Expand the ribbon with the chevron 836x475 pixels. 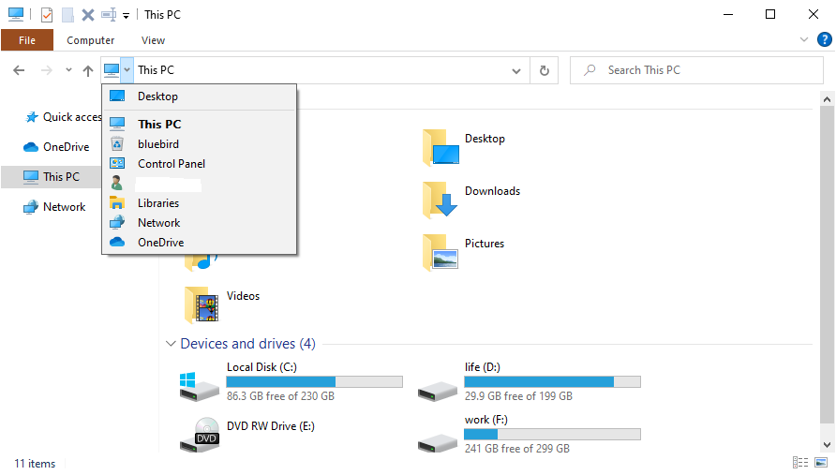point(804,39)
